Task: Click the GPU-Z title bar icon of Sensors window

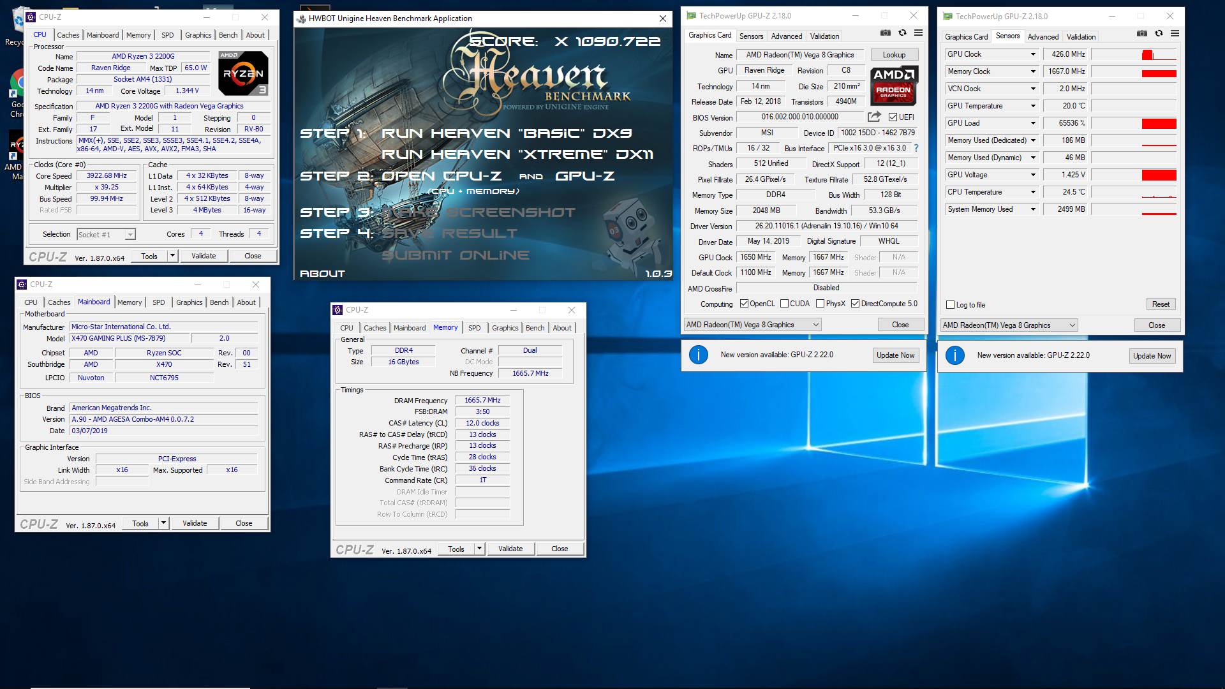Action: [x=948, y=17]
